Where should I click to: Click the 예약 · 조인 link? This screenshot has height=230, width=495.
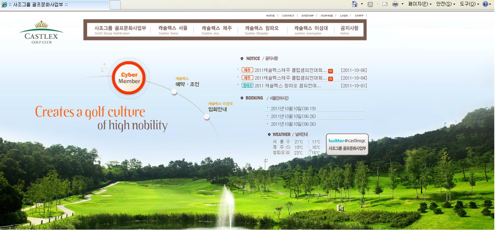(188, 84)
